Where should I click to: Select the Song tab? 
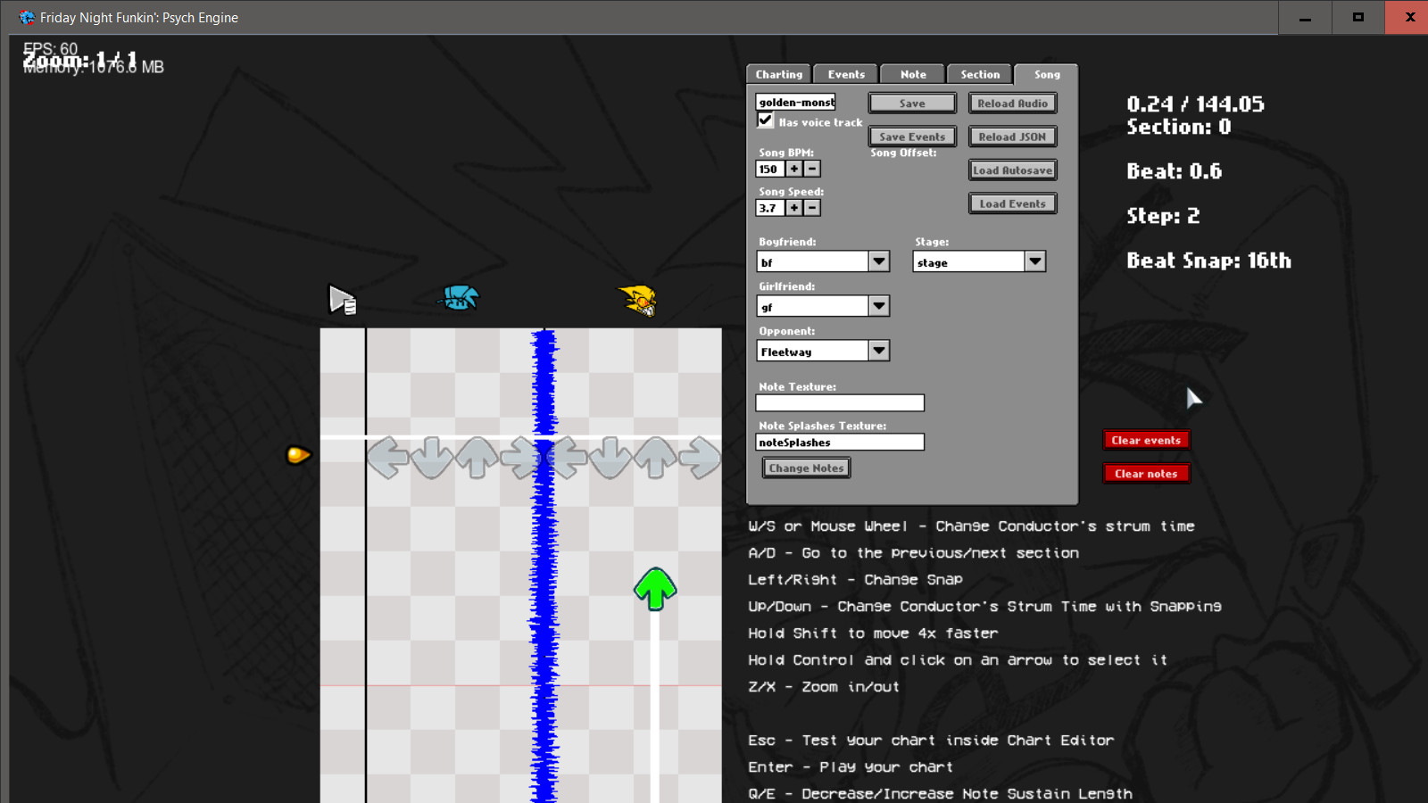tap(1047, 75)
